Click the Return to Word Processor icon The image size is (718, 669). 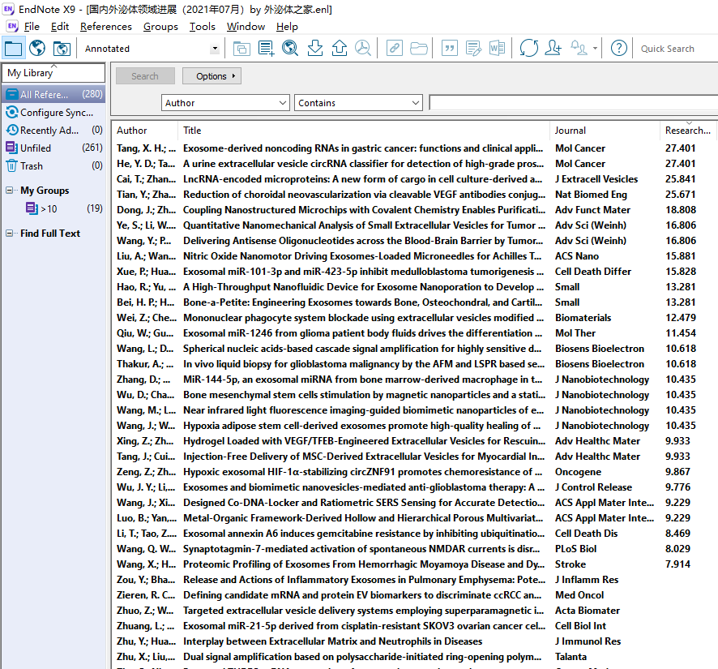(498, 48)
